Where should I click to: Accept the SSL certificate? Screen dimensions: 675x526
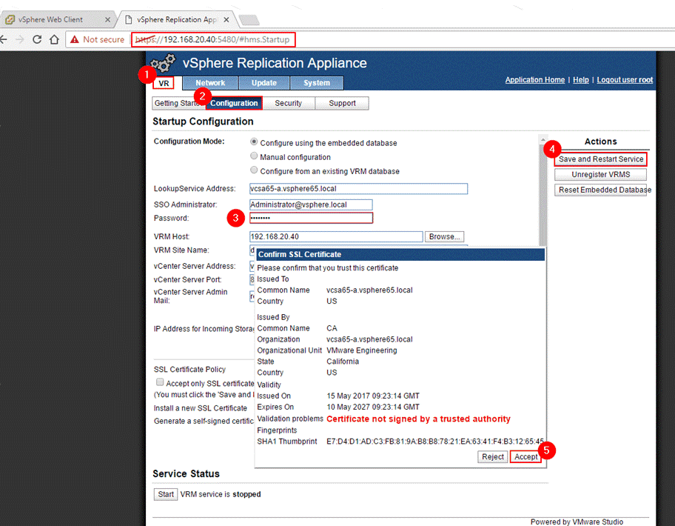pyautogui.click(x=525, y=457)
